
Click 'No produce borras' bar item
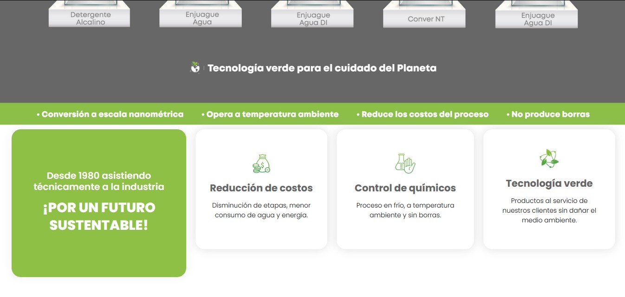[548, 114]
